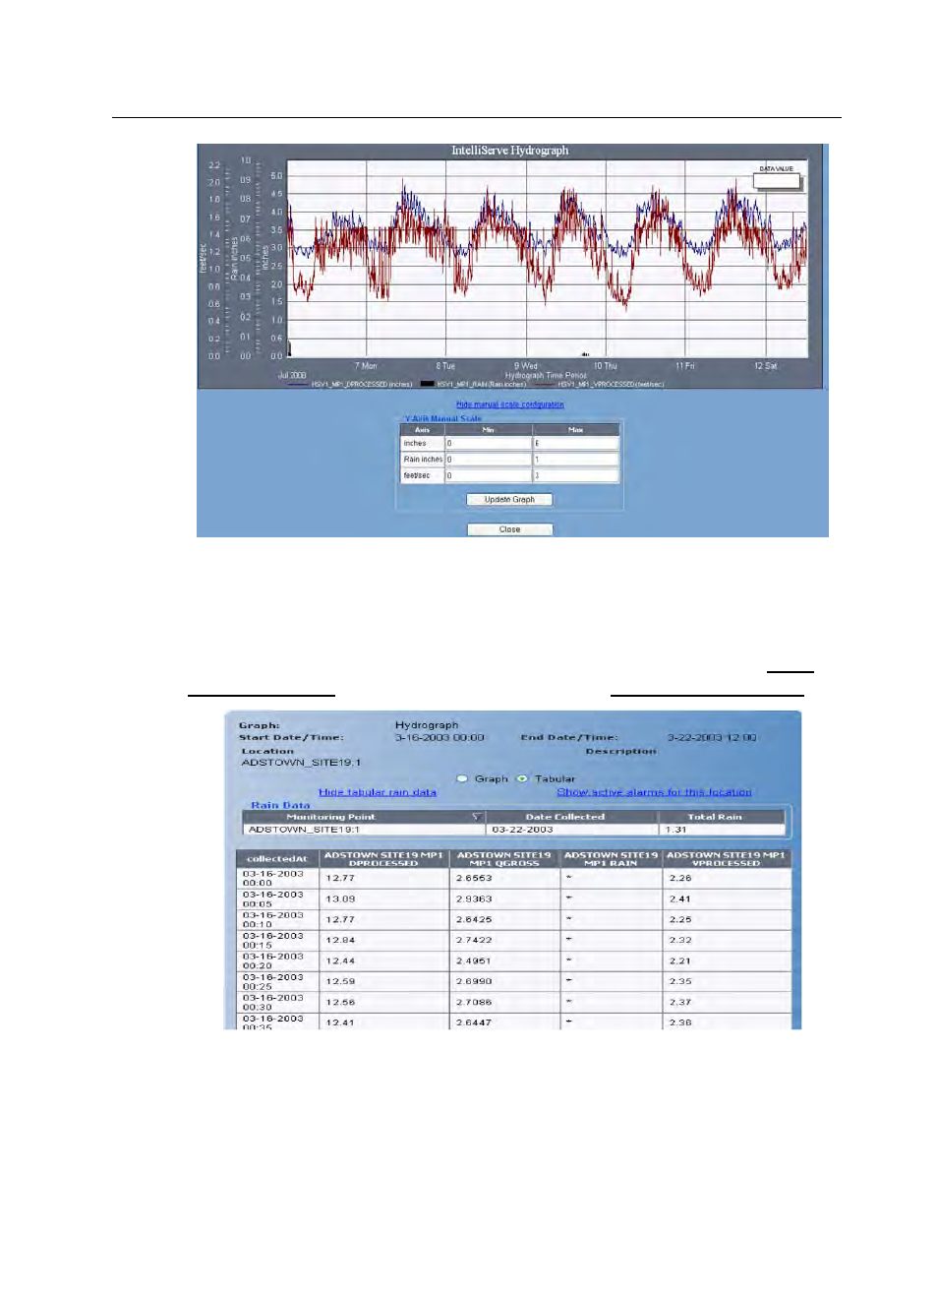Click the Rain inches Max field

[x=575, y=460]
